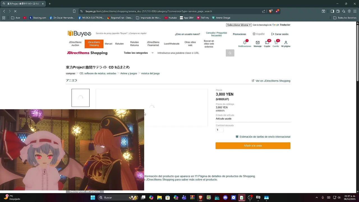Open VRChat from the taskbar
Viewport: 359px width, 202px height.
click(x=258, y=198)
